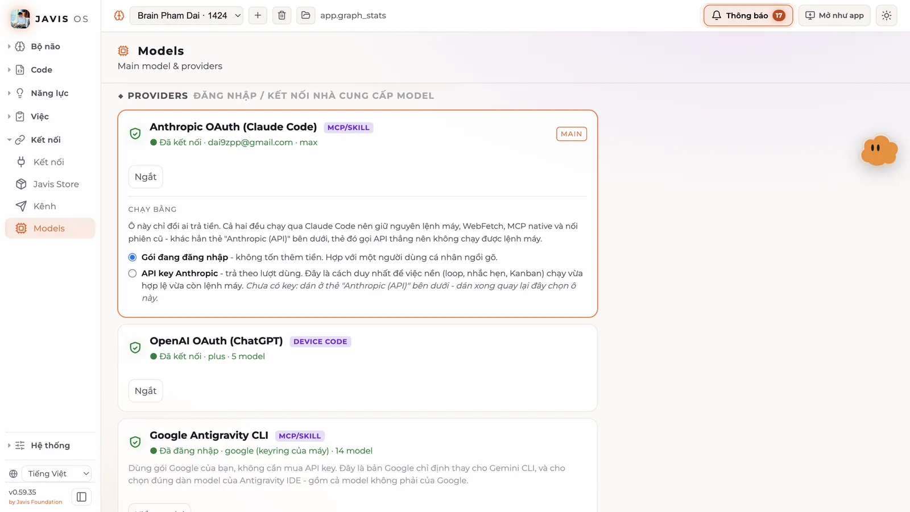Open the folder icon in the top bar

(305, 15)
